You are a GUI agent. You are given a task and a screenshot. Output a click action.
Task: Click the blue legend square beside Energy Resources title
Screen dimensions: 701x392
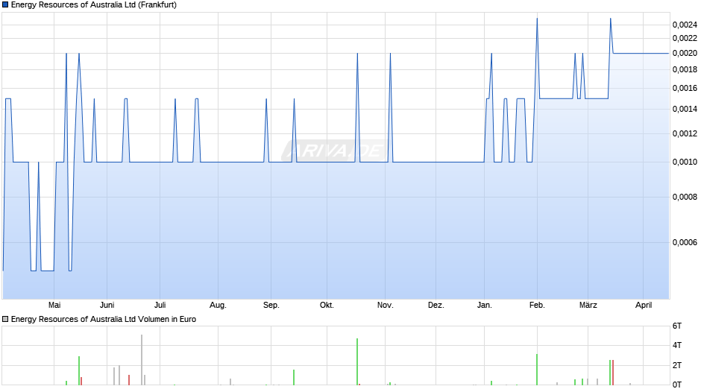(x=5, y=5)
